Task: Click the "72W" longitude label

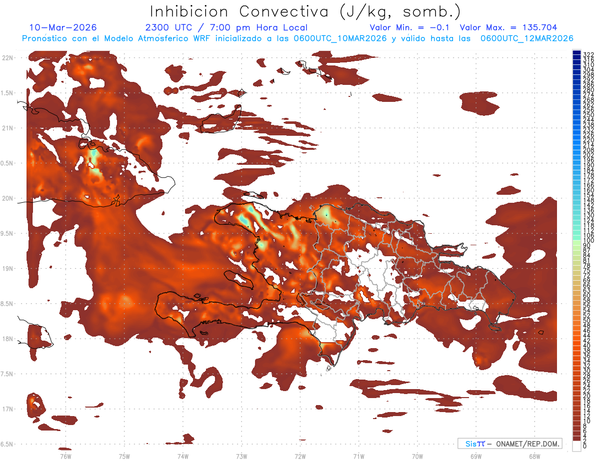Action: pos(300,456)
